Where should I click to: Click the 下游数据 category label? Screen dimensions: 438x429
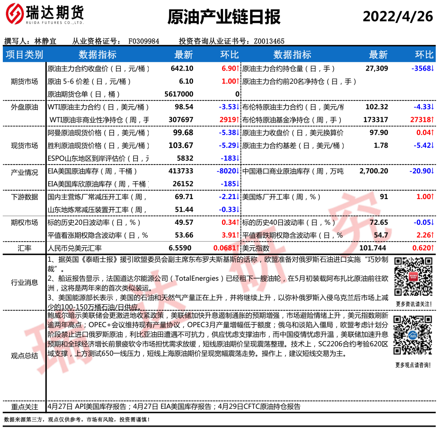(24, 197)
